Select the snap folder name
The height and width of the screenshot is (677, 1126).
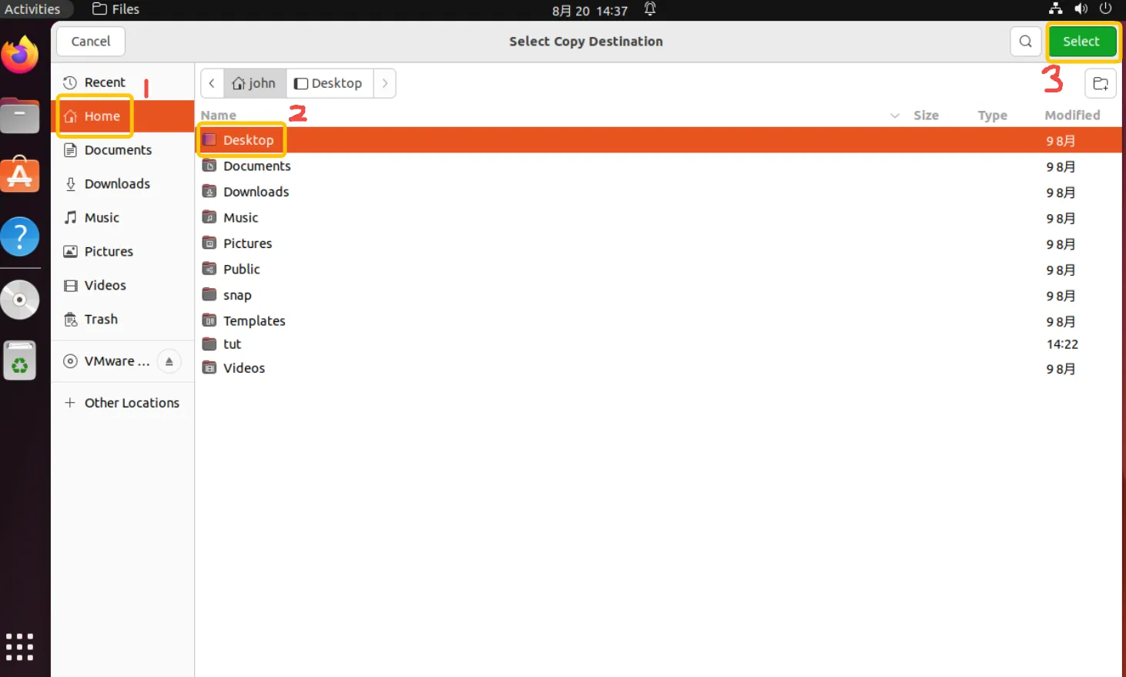237,296
